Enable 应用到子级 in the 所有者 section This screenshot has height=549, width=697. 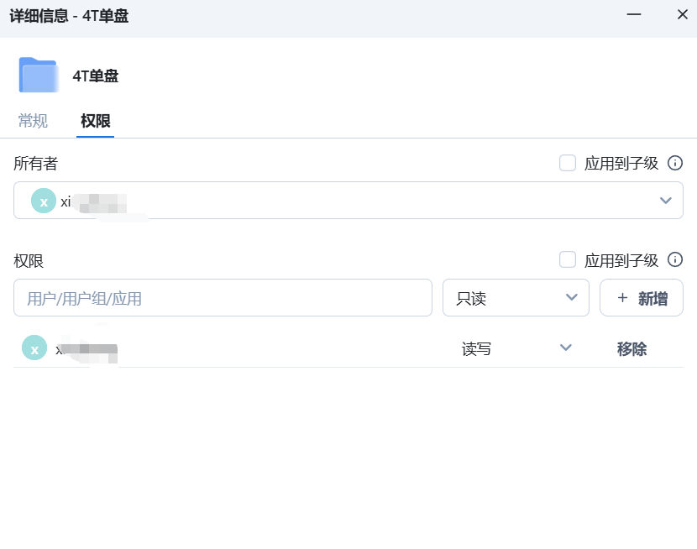(x=568, y=163)
